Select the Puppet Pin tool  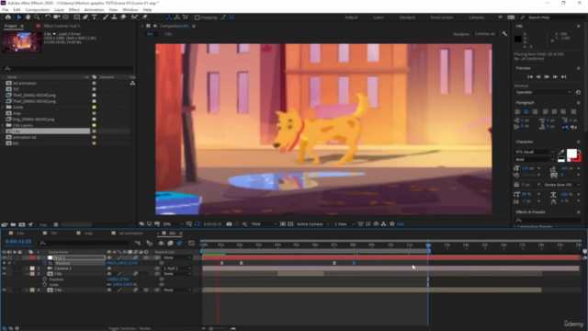(x=145, y=17)
